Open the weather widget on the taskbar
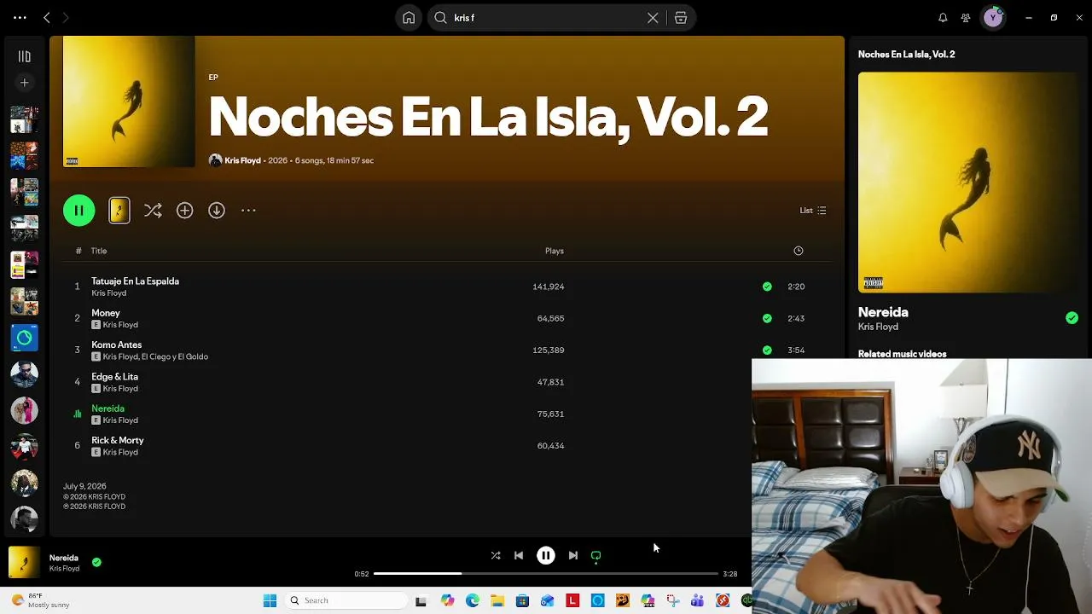 38,600
